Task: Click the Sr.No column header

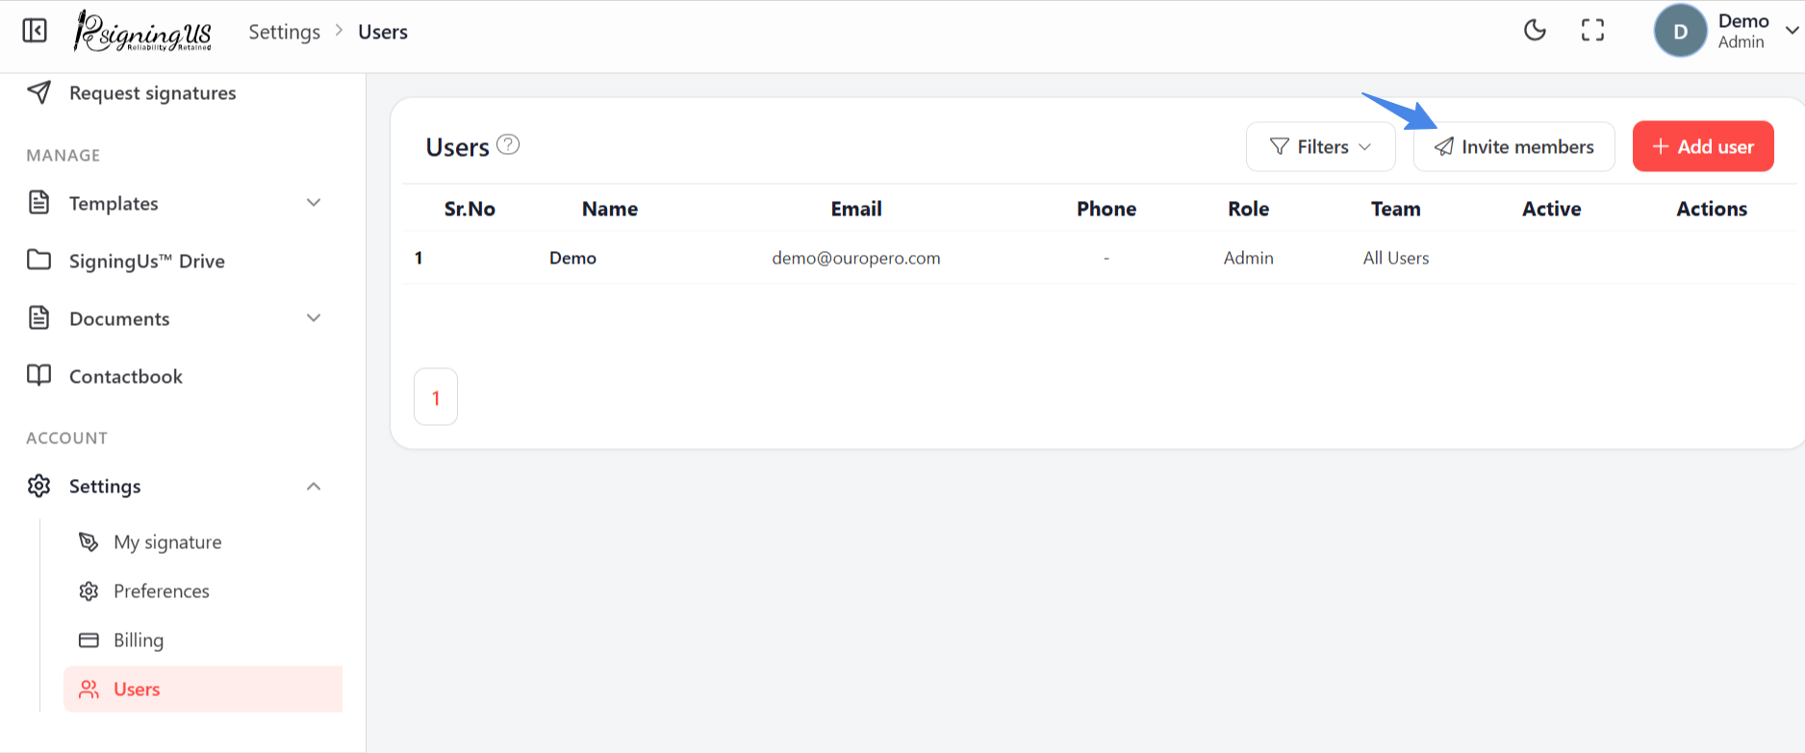Action: pos(470,209)
